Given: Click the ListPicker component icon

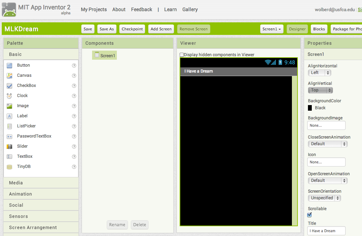Looking at the screenshot, I should 9,126.
